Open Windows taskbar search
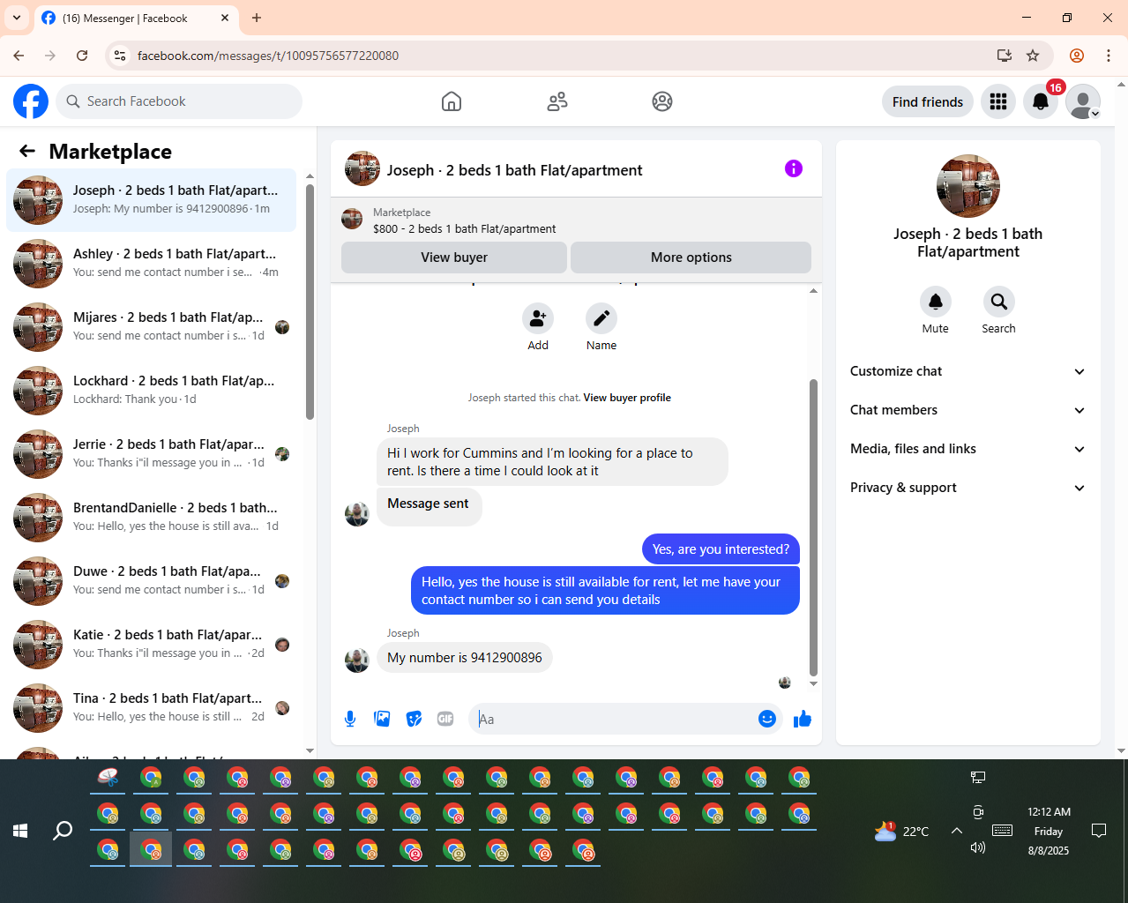Screen dimensions: 1128x903 click(63, 831)
